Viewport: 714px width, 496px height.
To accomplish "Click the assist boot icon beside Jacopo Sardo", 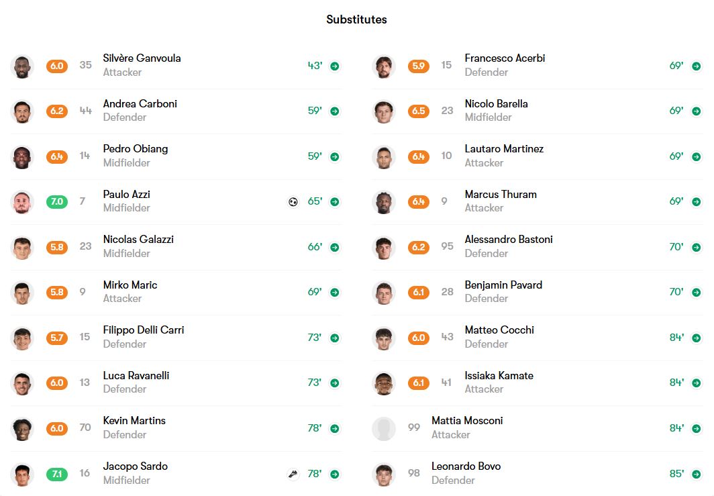I will [293, 474].
